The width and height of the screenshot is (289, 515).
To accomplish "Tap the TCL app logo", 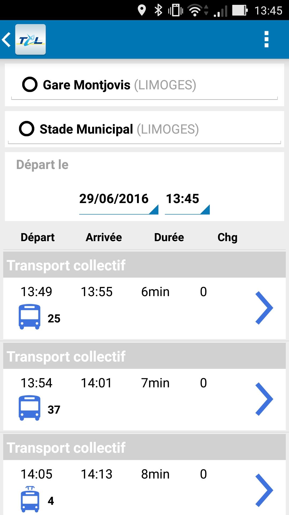I will (x=31, y=40).
